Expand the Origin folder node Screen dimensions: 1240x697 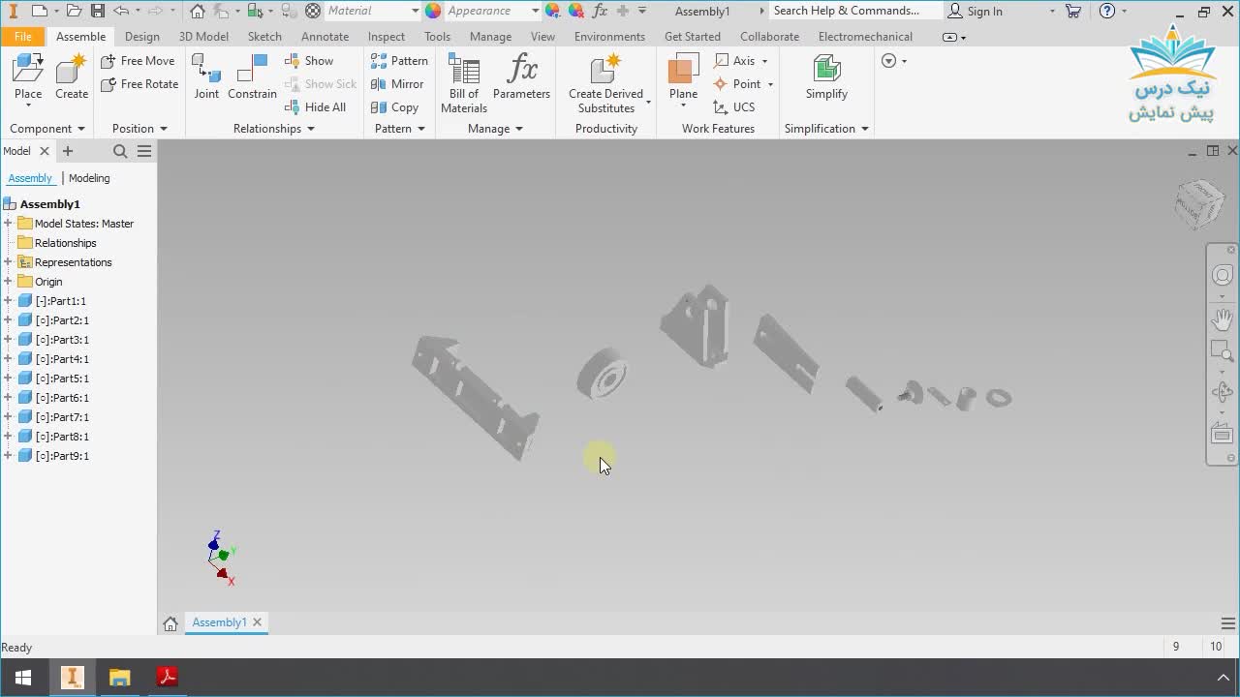click(8, 282)
